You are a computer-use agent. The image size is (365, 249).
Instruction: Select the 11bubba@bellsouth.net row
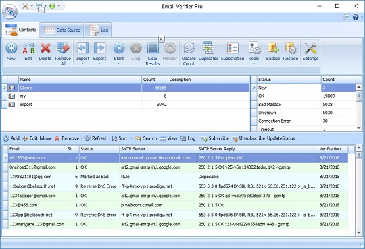click(x=176, y=186)
